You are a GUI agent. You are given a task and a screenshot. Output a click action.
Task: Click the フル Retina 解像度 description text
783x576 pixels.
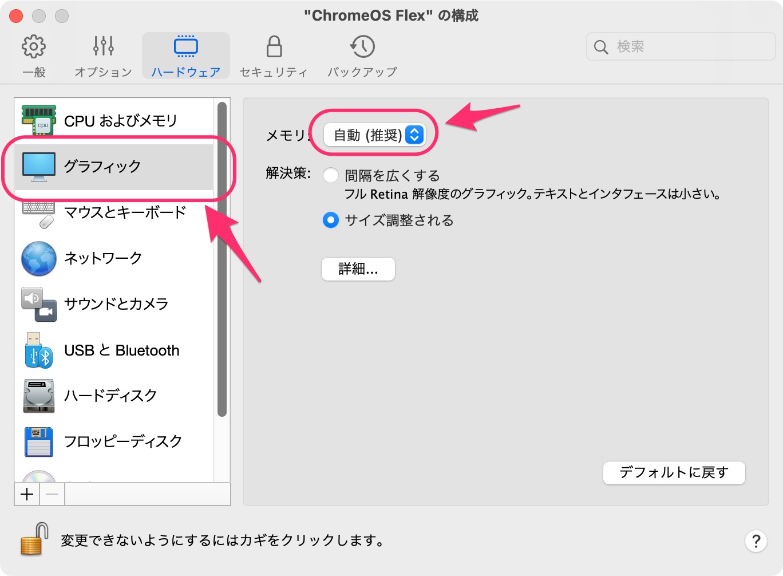[x=532, y=194]
